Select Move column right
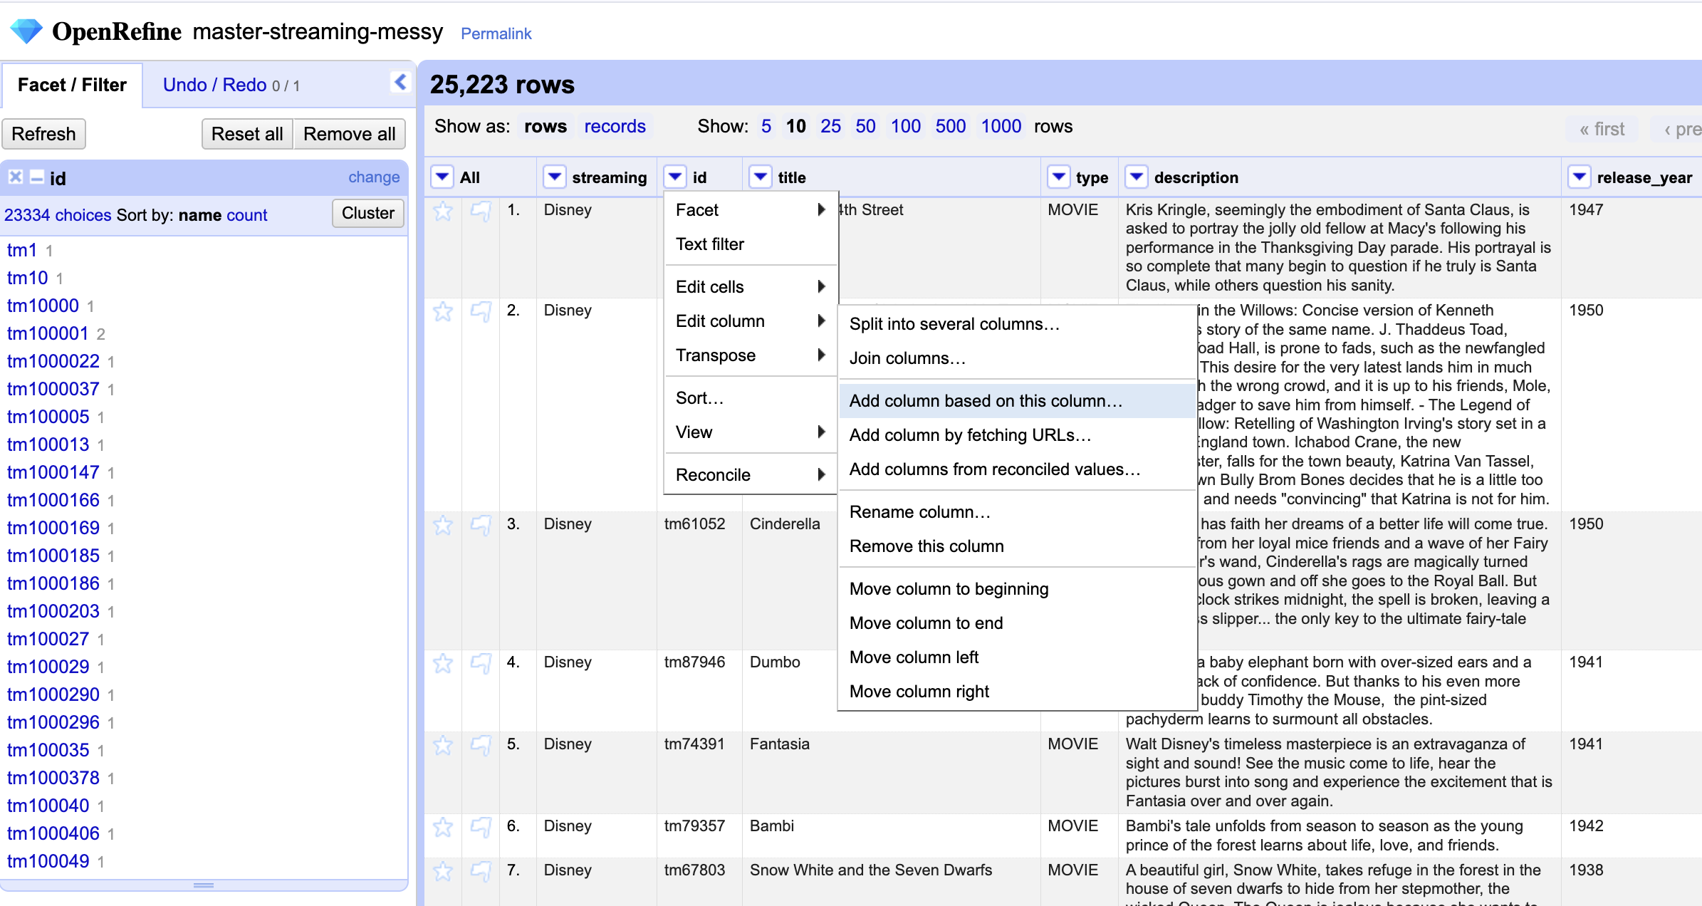The image size is (1702, 906). (1017, 691)
